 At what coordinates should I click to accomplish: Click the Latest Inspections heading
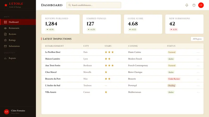[57, 39]
